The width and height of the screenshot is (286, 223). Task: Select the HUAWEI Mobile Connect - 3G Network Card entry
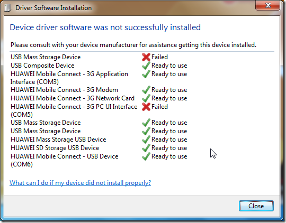point(73,98)
